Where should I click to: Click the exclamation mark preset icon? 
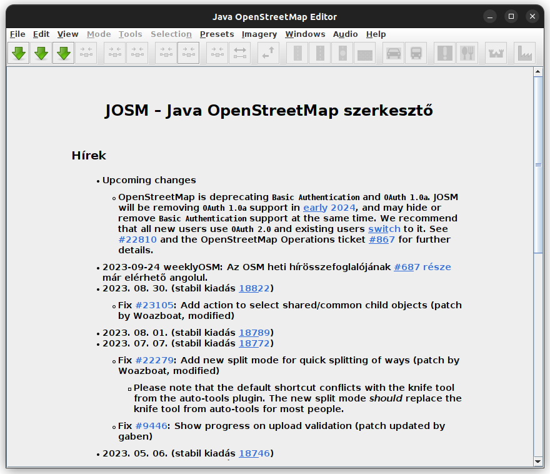(445, 53)
